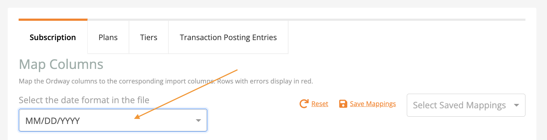Click the orange annotation arrow graphic
The image size is (547, 140).
186,93
